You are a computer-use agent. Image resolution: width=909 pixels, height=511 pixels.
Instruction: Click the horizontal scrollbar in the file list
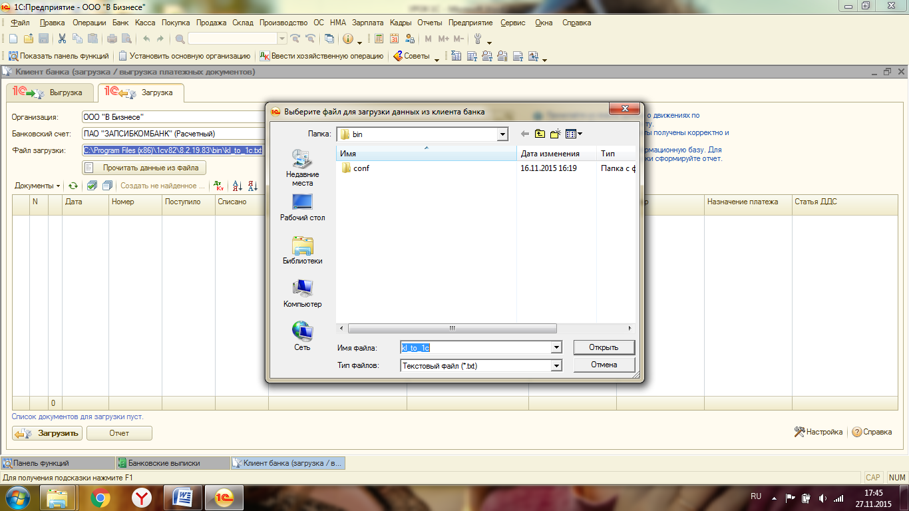coord(453,329)
